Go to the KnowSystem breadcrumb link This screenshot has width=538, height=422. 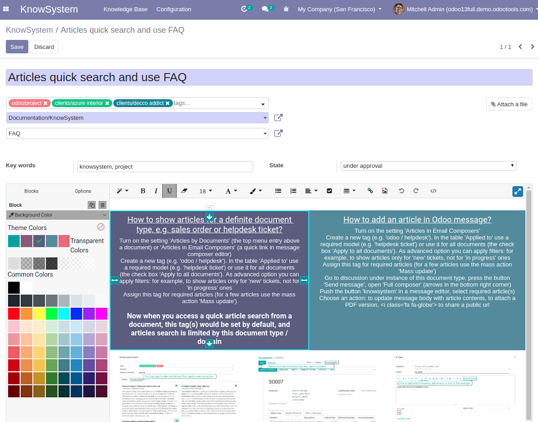point(29,30)
